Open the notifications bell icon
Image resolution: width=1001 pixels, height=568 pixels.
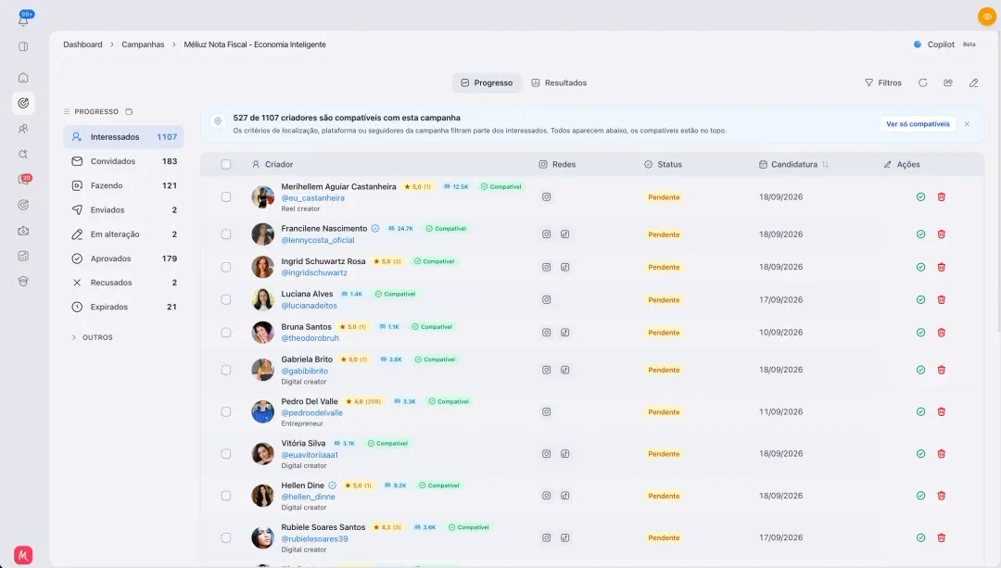click(x=23, y=19)
